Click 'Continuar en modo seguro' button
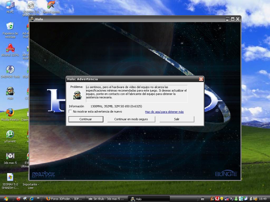Screen dimensions: 270x202 (131, 119)
